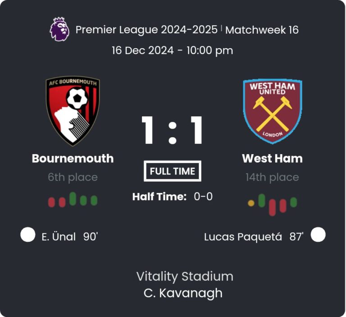This screenshot has height=317, width=346.
Task: Click the yellow draw dot in West Ham's form
Action: tap(251, 203)
